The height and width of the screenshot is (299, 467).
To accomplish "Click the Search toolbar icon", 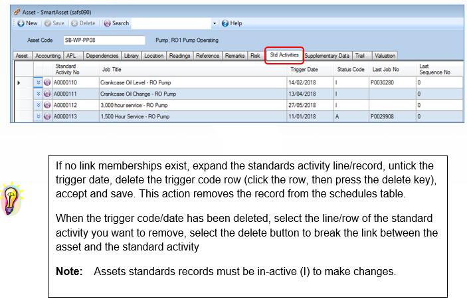I will coord(107,23).
